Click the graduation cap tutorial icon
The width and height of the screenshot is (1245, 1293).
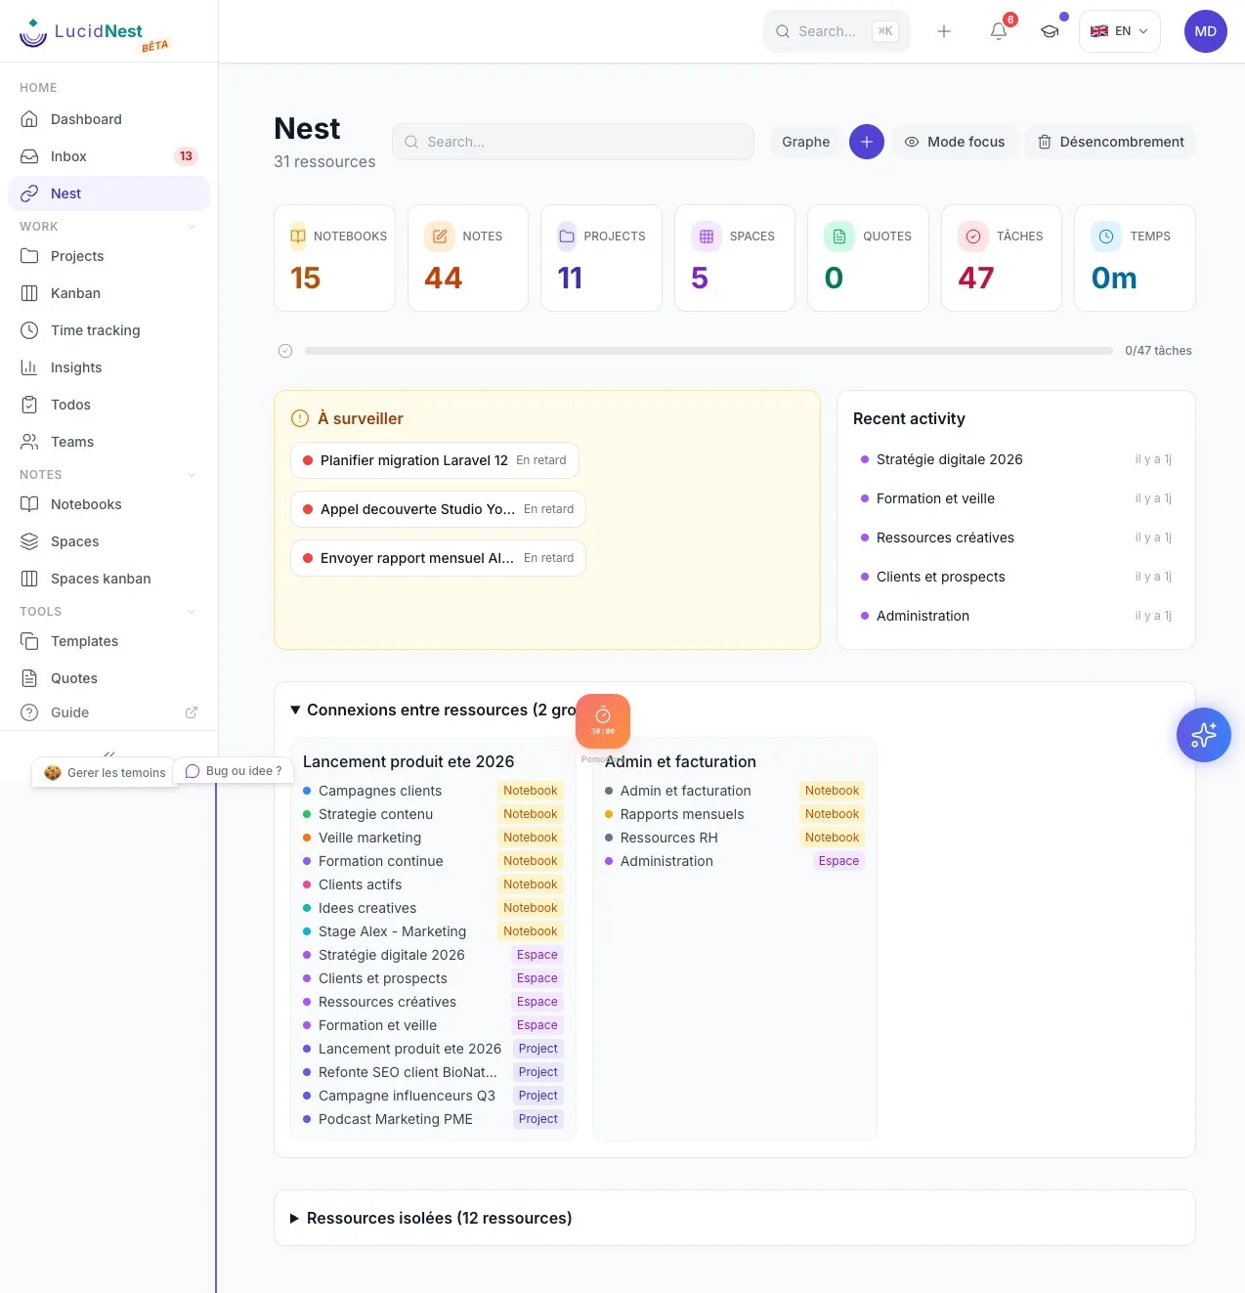1050,31
